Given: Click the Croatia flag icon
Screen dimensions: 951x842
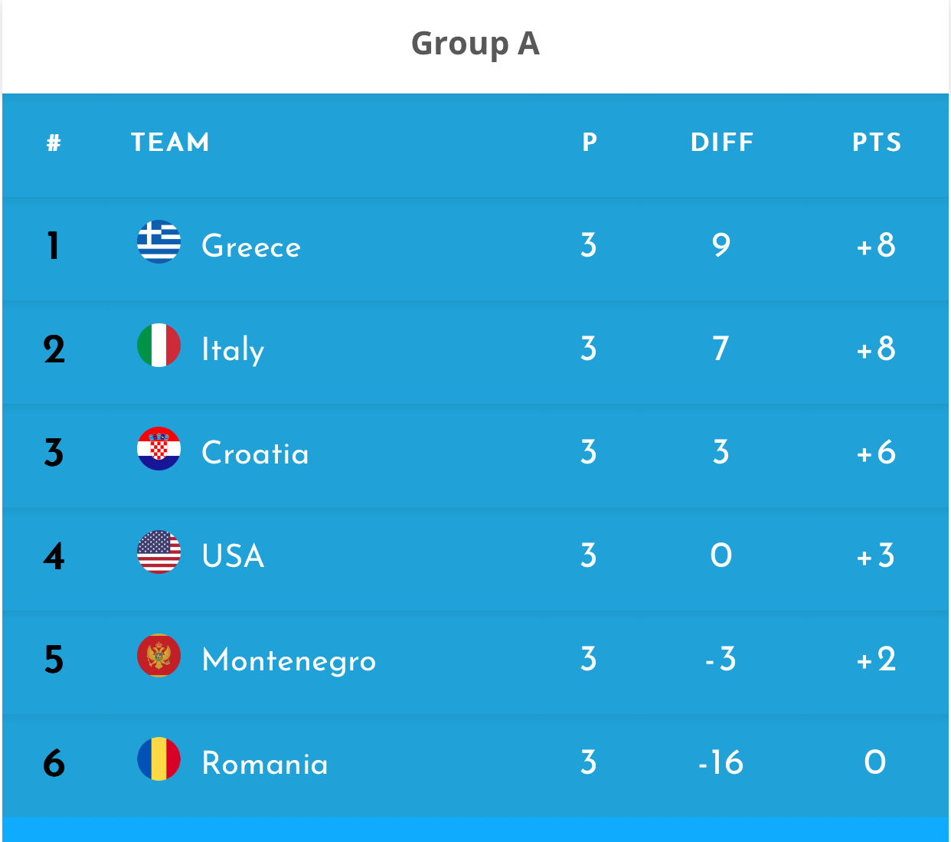Looking at the screenshot, I should pyautogui.click(x=159, y=449).
